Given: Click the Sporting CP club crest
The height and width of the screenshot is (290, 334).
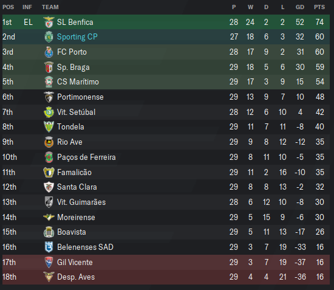Looking at the screenshot, I should tap(49, 37).
